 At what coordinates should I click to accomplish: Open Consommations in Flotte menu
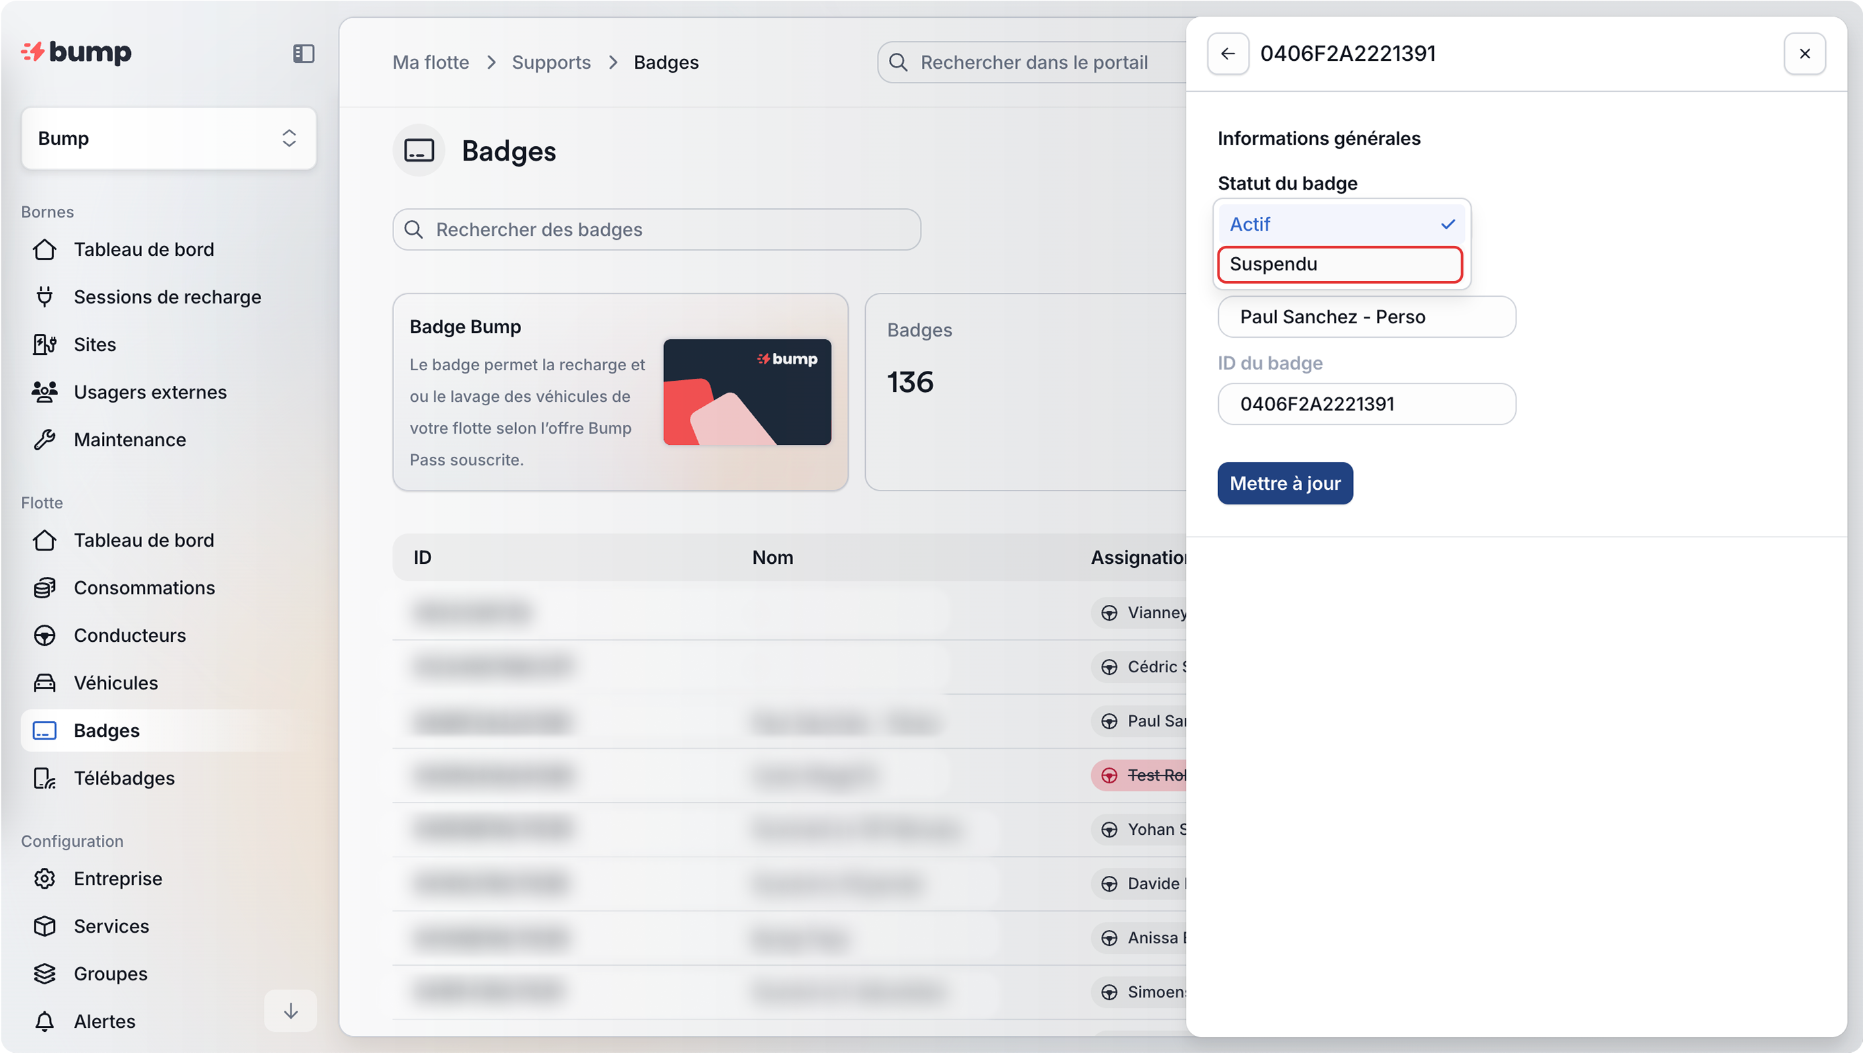tap(144, 587)
